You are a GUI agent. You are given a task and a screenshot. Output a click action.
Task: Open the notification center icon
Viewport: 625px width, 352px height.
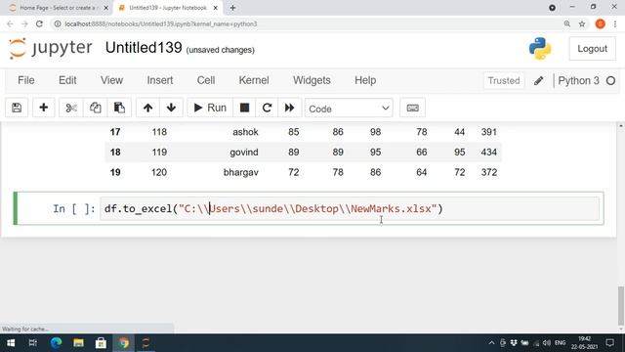pyautogui.click(x=609, y=343)
